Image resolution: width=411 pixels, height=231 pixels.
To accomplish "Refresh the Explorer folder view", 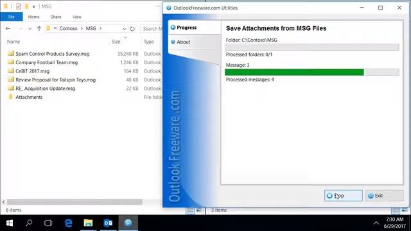I will pyautogui.click(x=132, y=28).
